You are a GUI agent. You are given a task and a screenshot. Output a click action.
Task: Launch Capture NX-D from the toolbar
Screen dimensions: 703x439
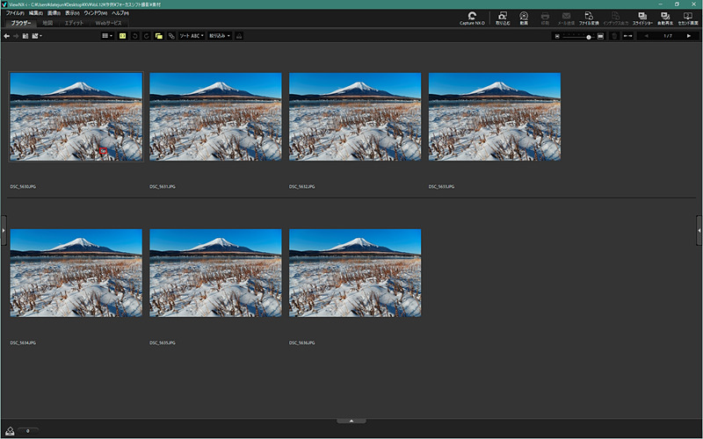pos(471,18)
